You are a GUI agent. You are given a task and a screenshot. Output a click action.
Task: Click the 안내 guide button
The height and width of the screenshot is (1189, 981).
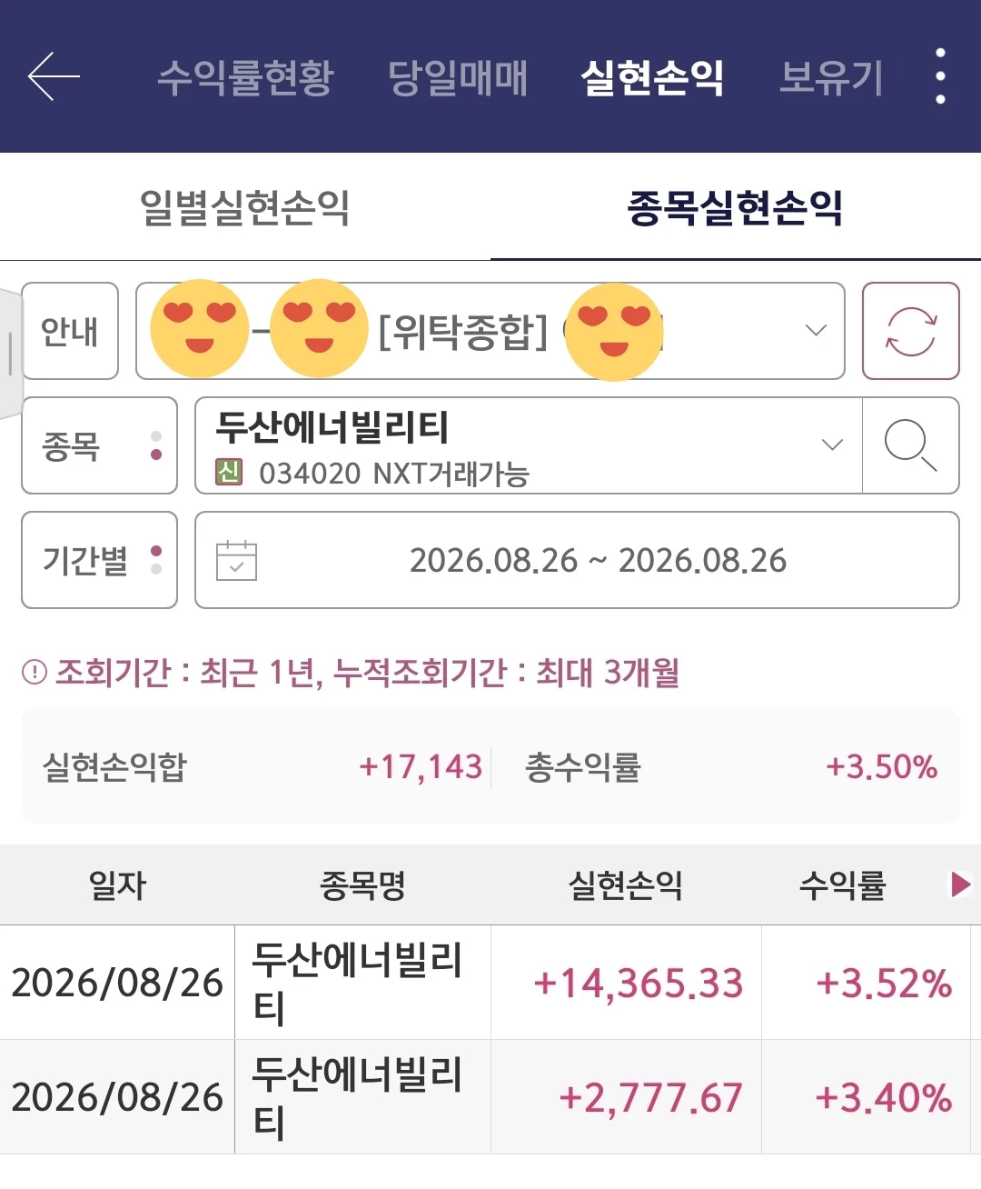coord(70,331)
